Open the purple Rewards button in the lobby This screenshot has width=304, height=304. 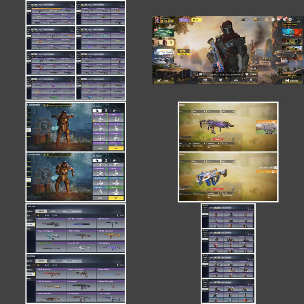coord(184,20)
